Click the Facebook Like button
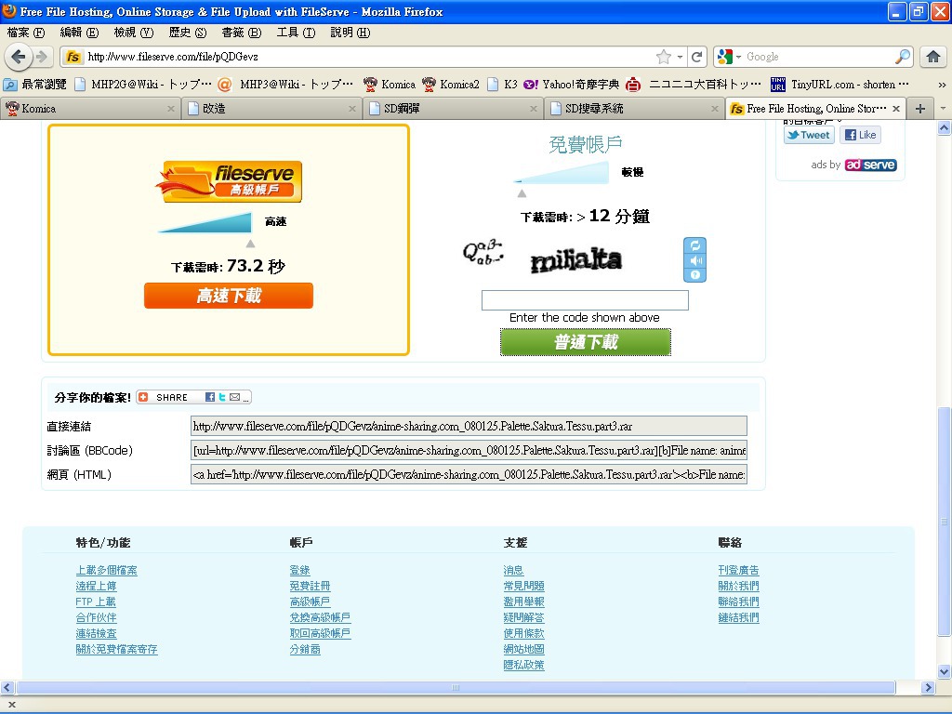 point(860,135)
